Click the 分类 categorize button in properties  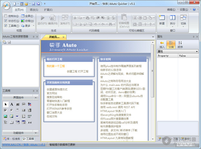pos(171,44)
